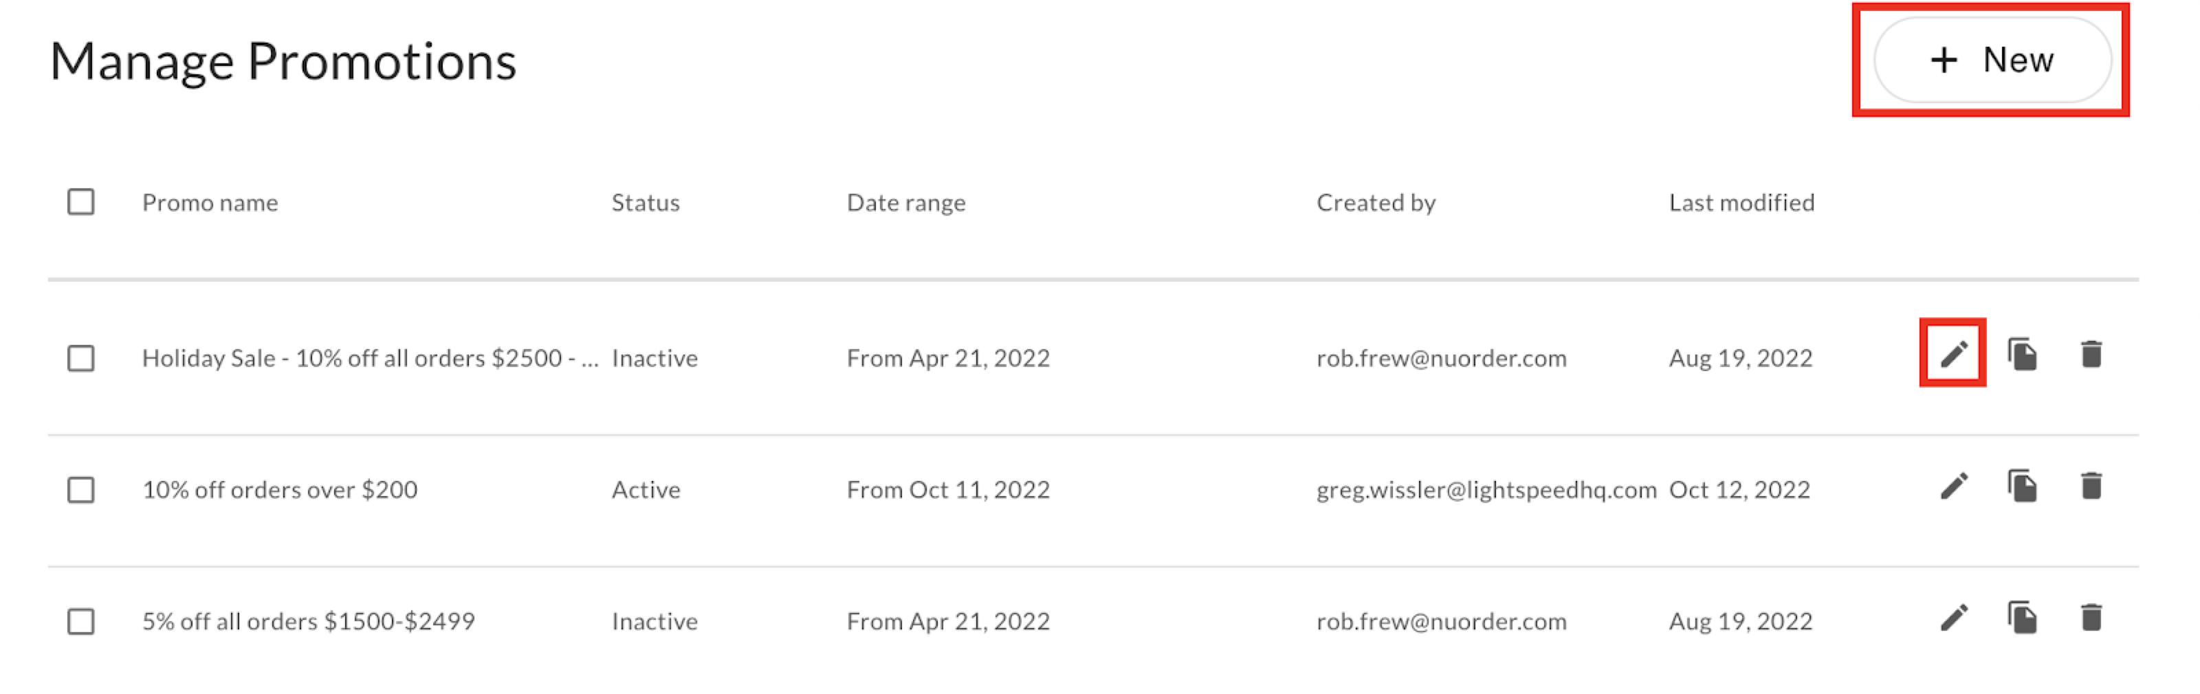2200x694 pixels.
Task: Sort by Created by column header
Action: (x=1376, y=203)
